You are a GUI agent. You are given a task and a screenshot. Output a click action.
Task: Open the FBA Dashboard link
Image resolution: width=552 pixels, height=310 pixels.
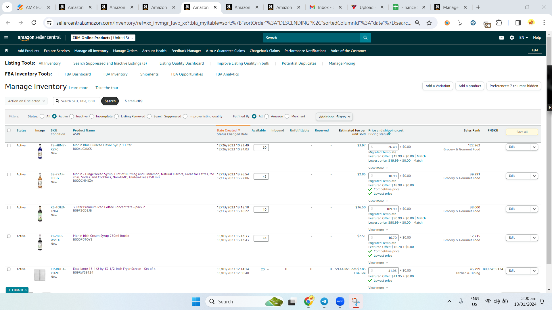pyautogui.click(x=78, y=74)
